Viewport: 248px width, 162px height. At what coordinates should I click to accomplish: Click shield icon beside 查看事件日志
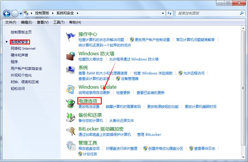point(191,148)
